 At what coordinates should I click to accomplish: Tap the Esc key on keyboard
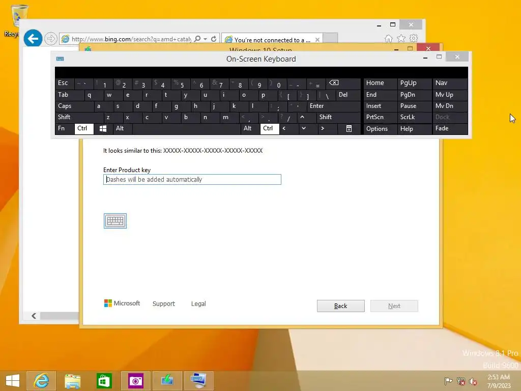(65, 83)
